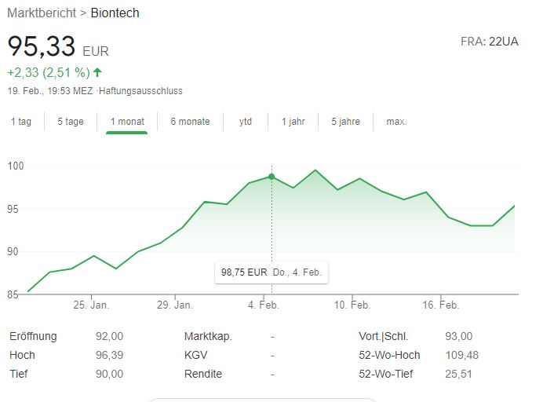The height and width of the screenshot is (402, 543).
Task: Click the Eröffnung value 92,00
Action: [109, 337]
